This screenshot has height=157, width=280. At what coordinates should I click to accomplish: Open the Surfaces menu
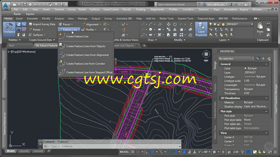pyautogui.click(x=94, y=9)
